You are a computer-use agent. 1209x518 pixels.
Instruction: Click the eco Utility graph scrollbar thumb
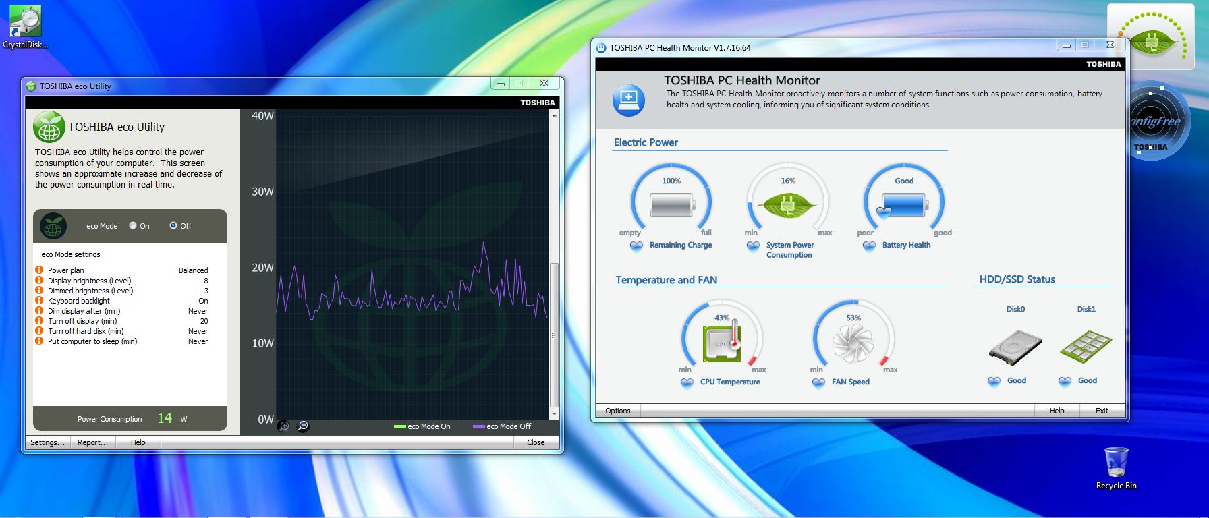[555, 335]
